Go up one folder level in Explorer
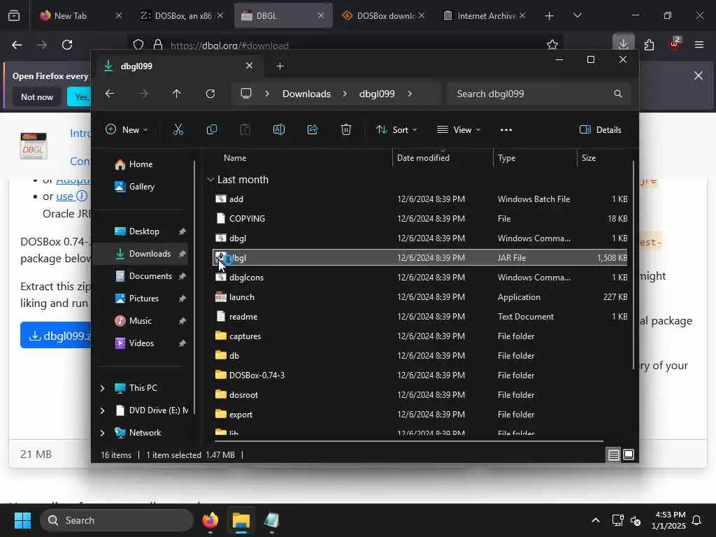 point(177,94)
